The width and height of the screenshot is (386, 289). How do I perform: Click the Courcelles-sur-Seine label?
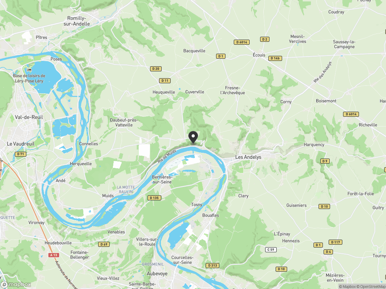pos(182,260)
